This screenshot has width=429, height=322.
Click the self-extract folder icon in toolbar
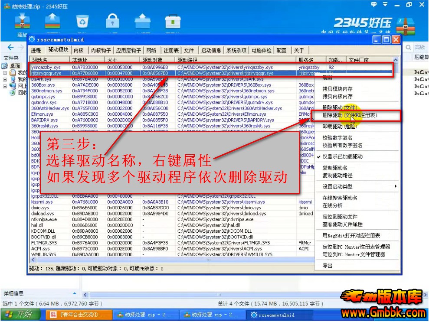point(143,21)
